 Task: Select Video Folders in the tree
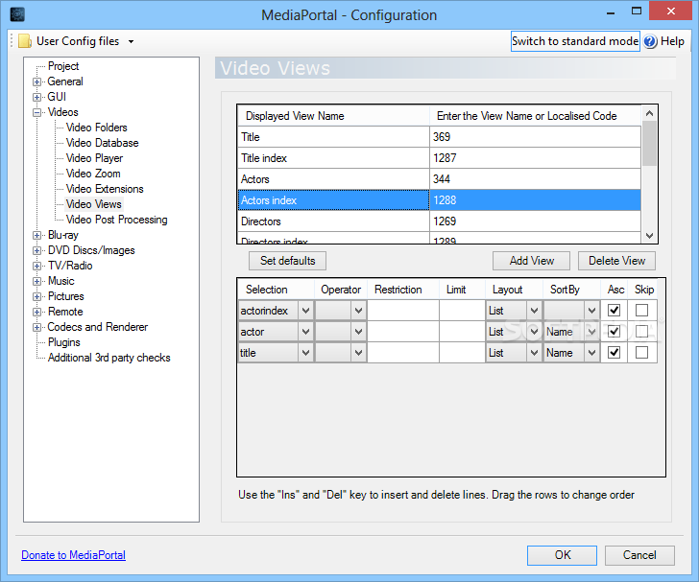coord(96,128)
